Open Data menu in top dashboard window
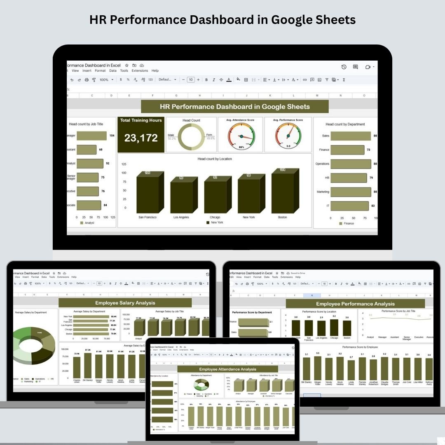Viewport: 445px width, 445px height. (113, 71)
